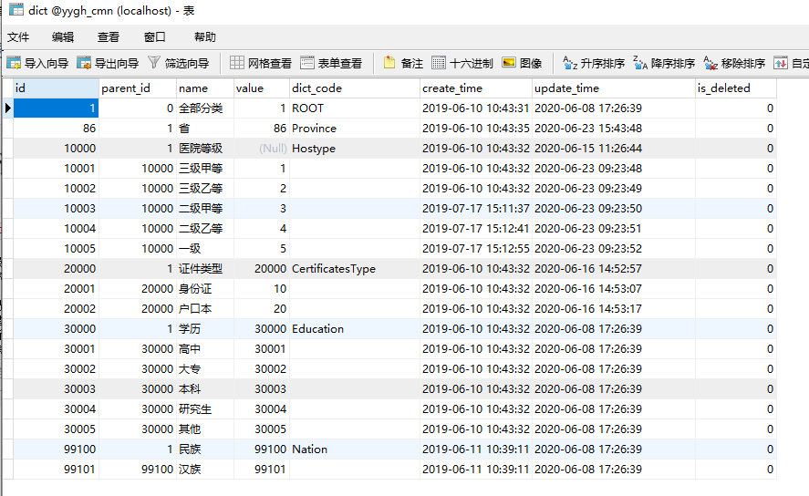809x496 pixels.
Task: Select the name cell 身份证
Action: 205,289
